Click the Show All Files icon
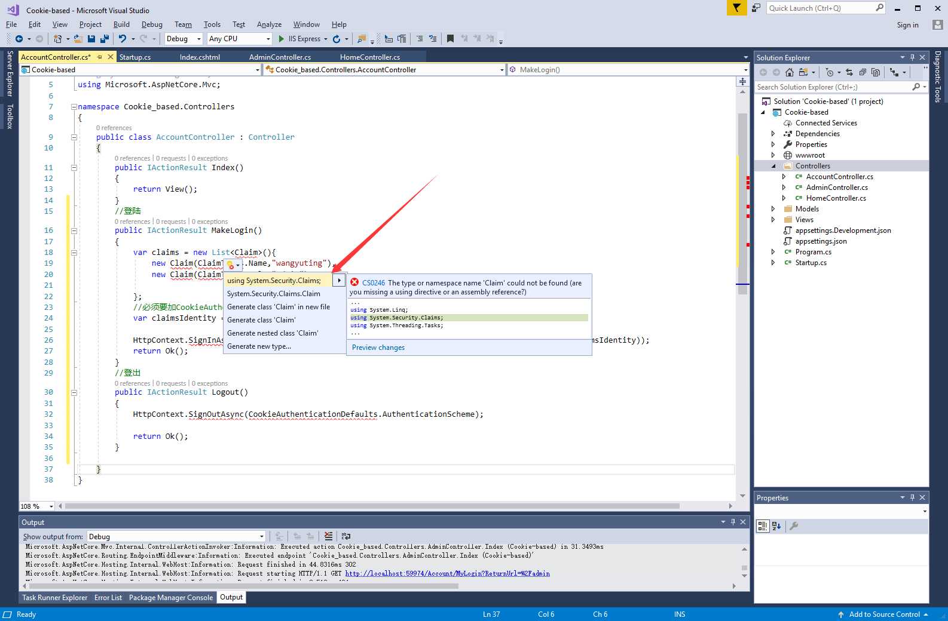The width and height of the screenshot is (948, 621). tap(876, 72)
